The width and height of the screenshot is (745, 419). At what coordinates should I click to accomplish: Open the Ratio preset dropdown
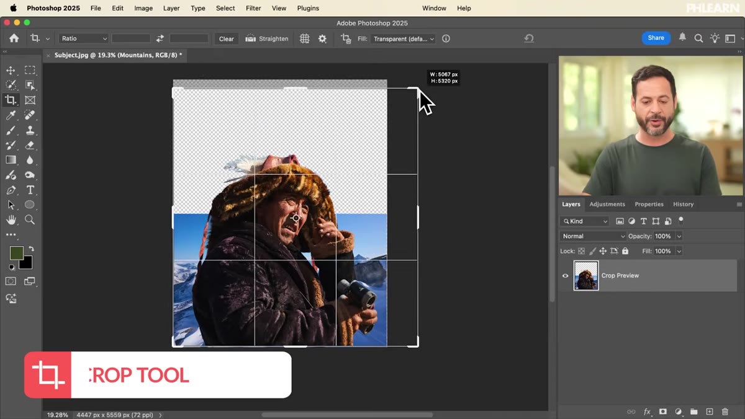pos(84,38)
